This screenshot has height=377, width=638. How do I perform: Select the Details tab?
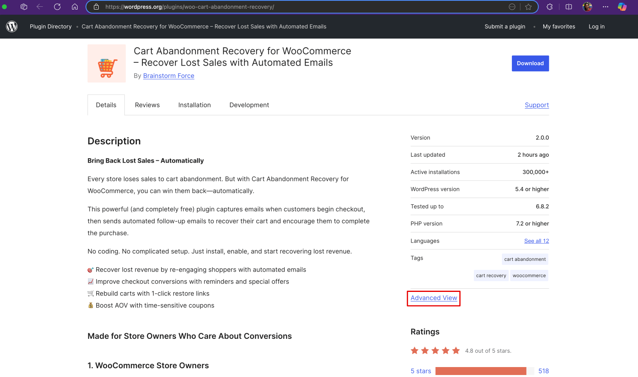[106, 105]
